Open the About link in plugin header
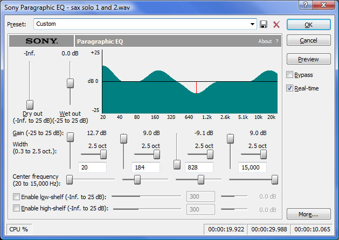 265,41
